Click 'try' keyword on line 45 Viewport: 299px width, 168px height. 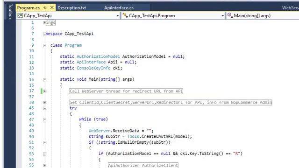(73, 108)
